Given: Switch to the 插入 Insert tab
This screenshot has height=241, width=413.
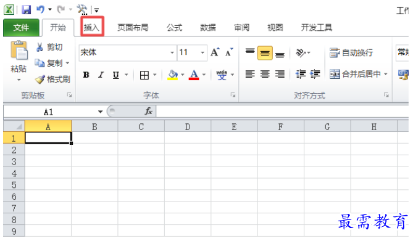Looking at the screenshot, I should pyautogui.click(x=91, y=27).
